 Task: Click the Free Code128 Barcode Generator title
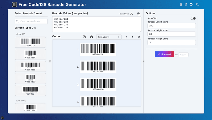click(x=52, y=5)
